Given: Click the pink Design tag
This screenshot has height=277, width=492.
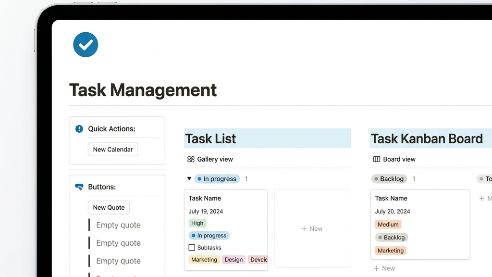Looking at the screenshot, I should pyautogui.click(x=234, y=259).
